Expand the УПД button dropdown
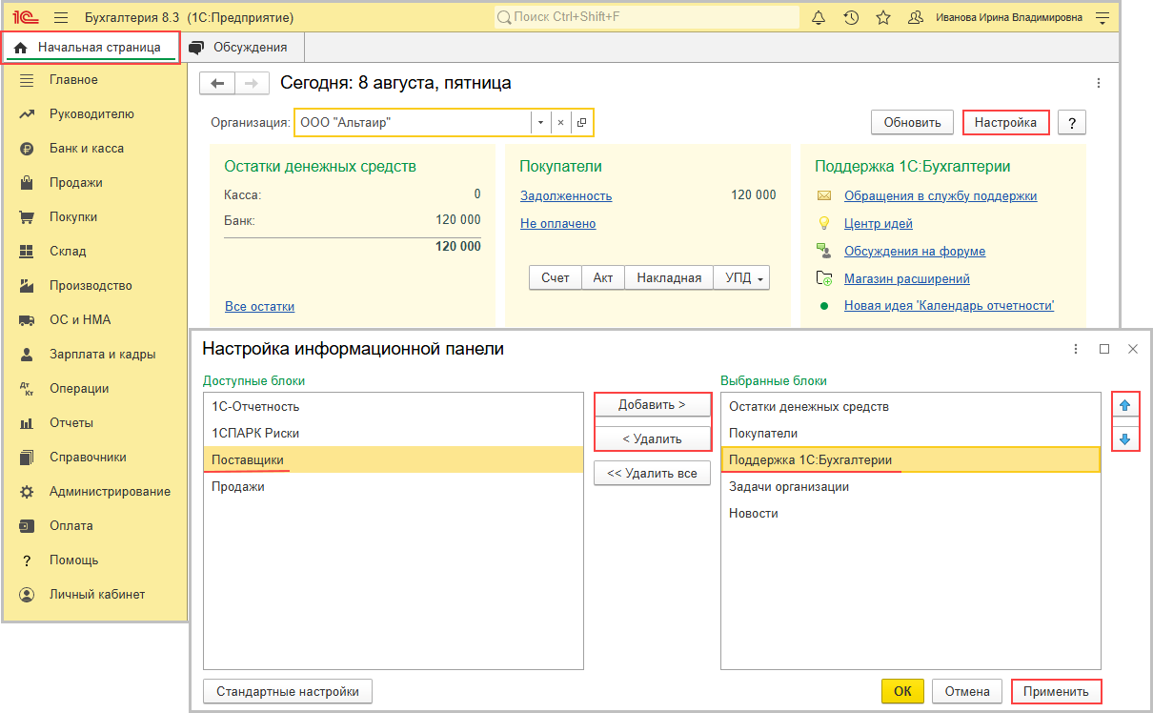 (x=760, y=278)
